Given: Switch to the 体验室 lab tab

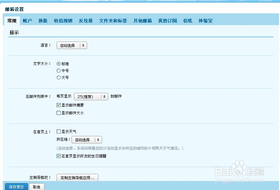Looking at the screenshot, I should pos(205,20).
